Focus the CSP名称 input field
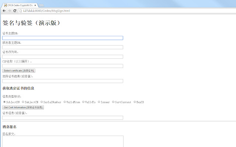 pos(63,66)
